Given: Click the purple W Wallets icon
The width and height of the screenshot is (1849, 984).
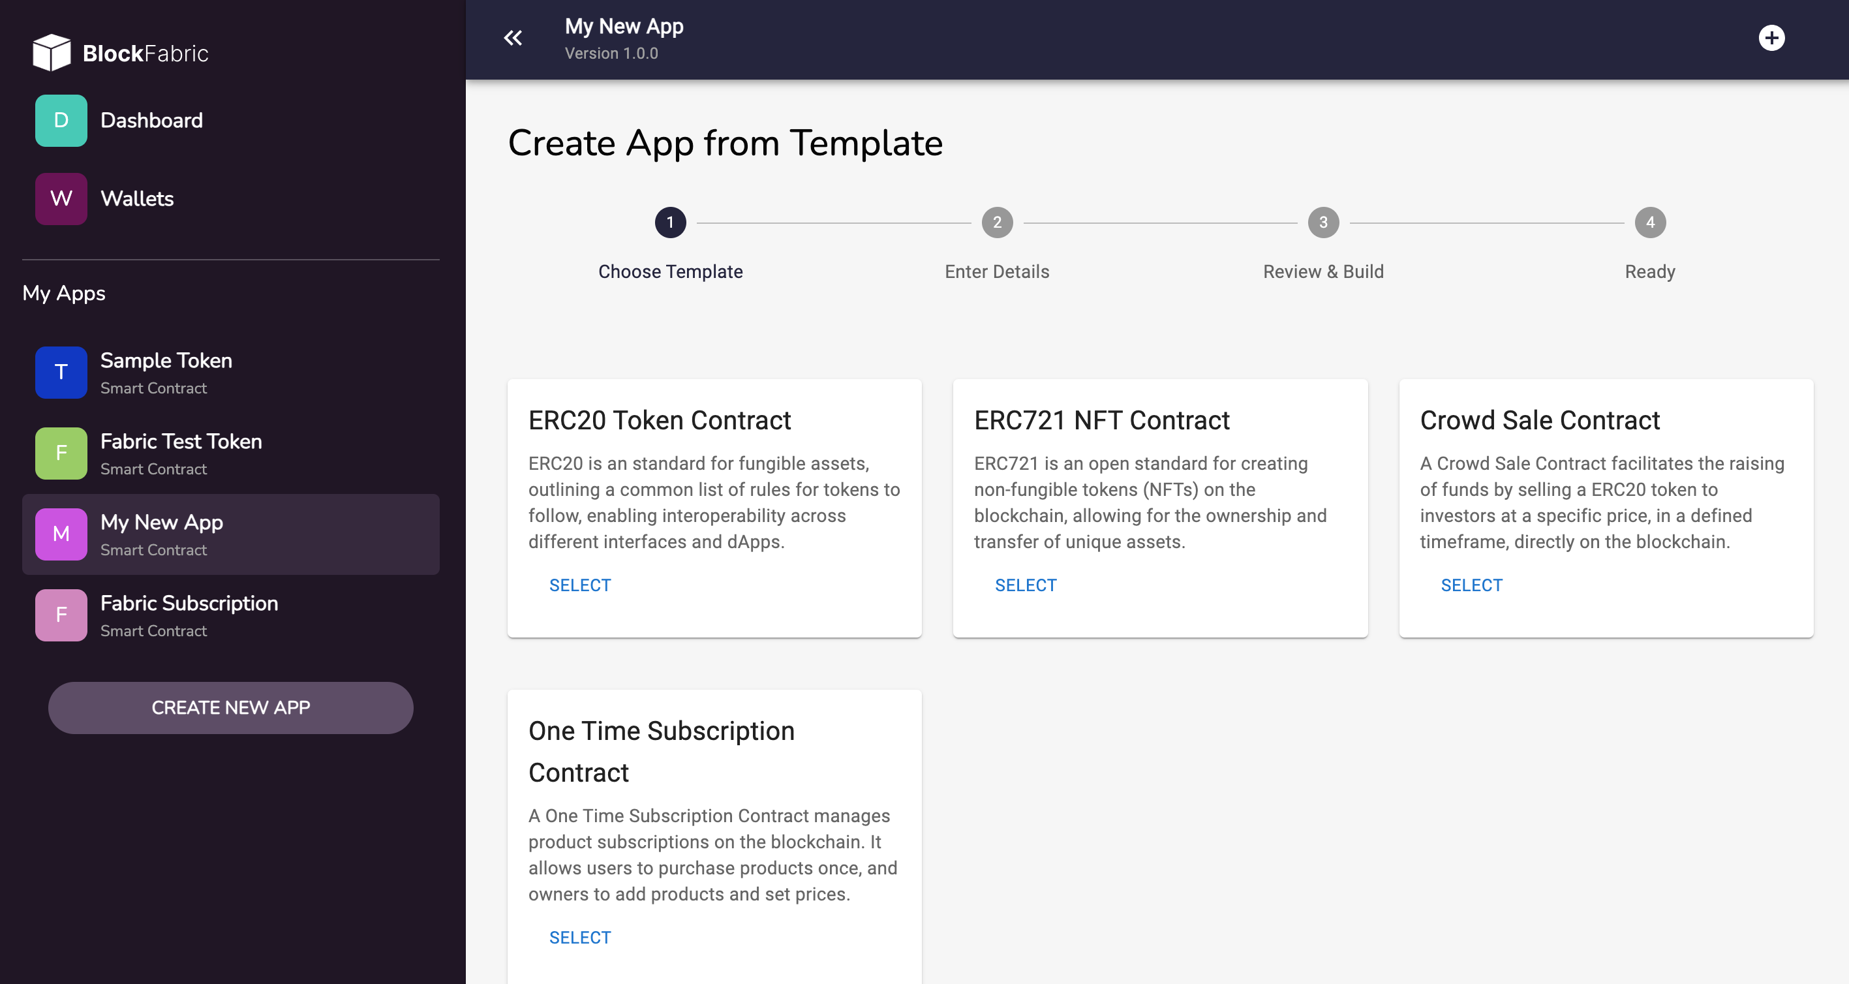Looking at the screenshot, I should [61, 199].
